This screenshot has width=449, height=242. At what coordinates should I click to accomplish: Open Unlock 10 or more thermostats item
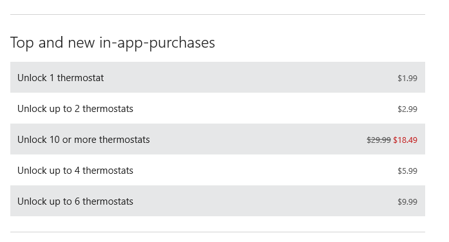pyautogui.click(x=218, y=139)
